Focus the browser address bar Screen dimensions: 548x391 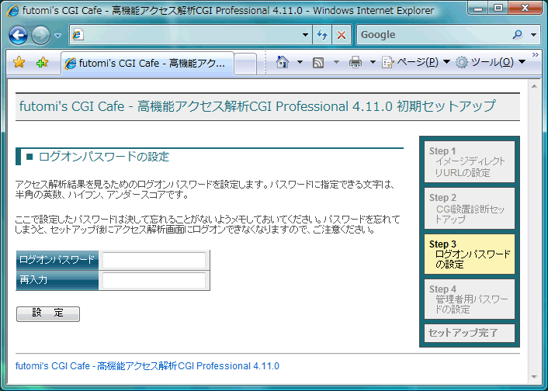point(190,35)
